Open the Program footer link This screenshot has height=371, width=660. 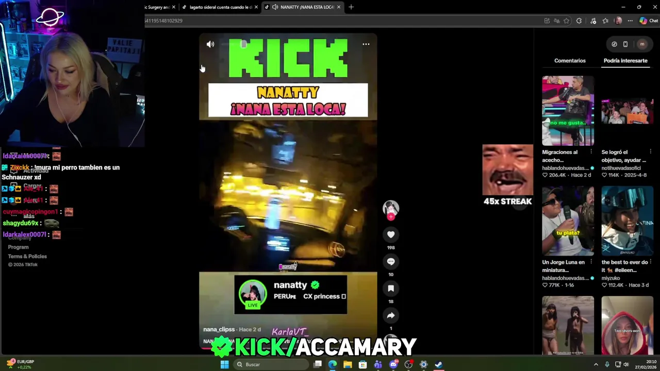point(18,247)
